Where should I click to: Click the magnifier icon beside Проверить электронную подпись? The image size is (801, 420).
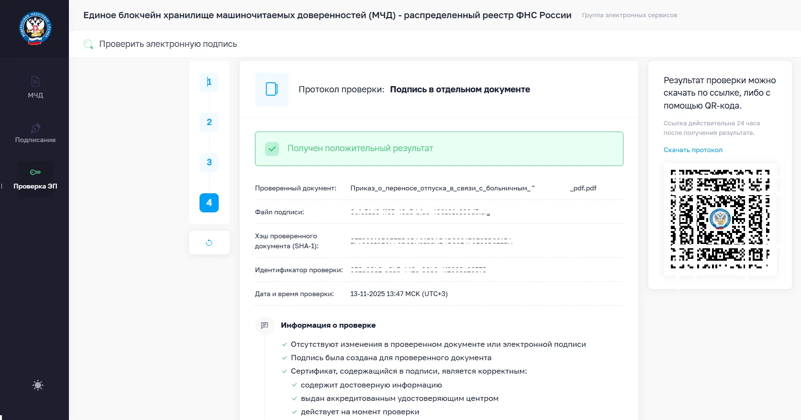click(x=88, y=44)
